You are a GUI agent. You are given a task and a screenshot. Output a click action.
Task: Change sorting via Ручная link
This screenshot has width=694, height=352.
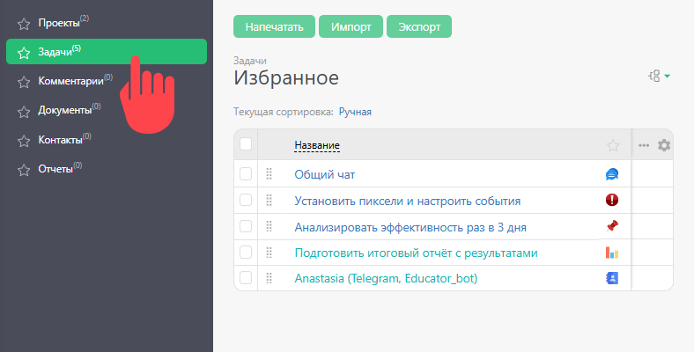(x=355, y=112)
